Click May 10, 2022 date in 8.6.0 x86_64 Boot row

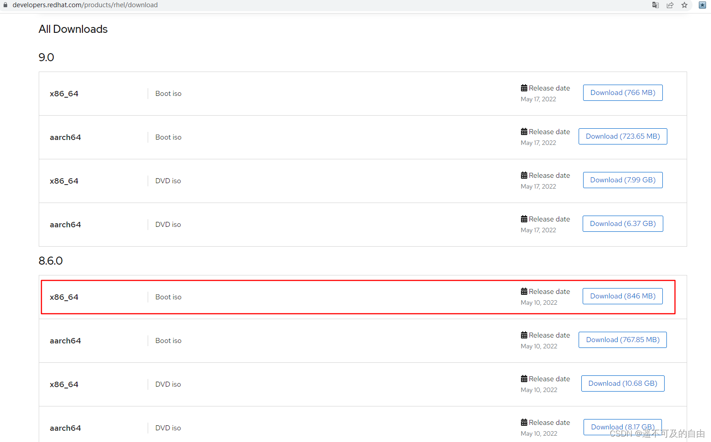(539, 303)
